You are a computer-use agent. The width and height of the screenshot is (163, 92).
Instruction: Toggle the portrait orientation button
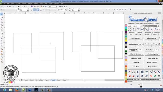(x=32, y=10)
